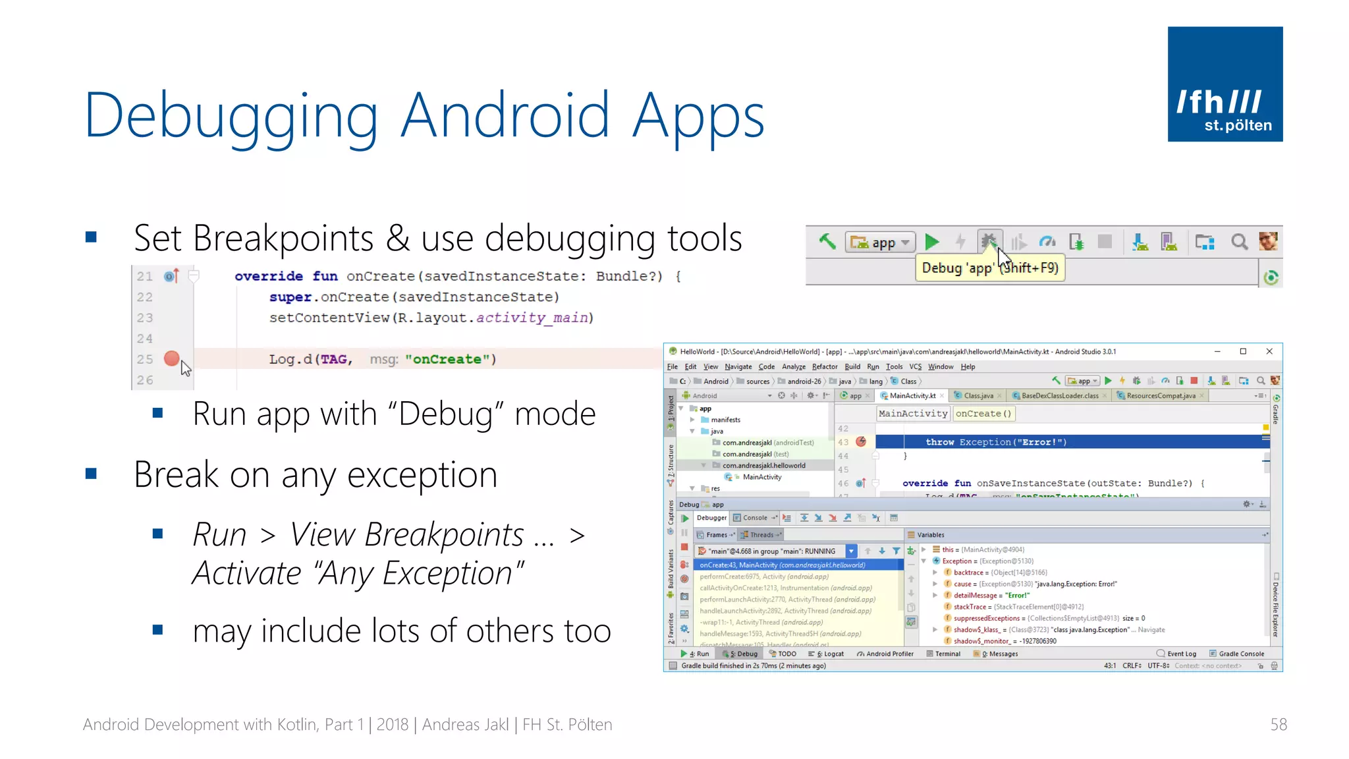Open the app run configuration dropdown
1349x759 pixels.
[881, 242]
